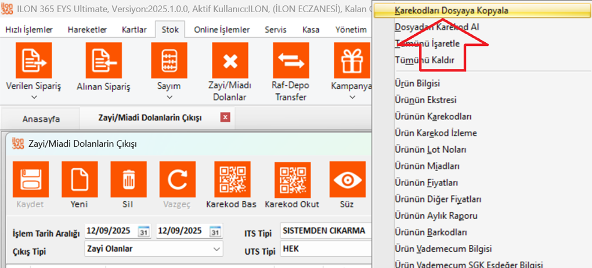Image resolution: width=592 pixels, height=268 pixels.
Task: Open the Sayım abacus icon
Action: coord(169,60)
